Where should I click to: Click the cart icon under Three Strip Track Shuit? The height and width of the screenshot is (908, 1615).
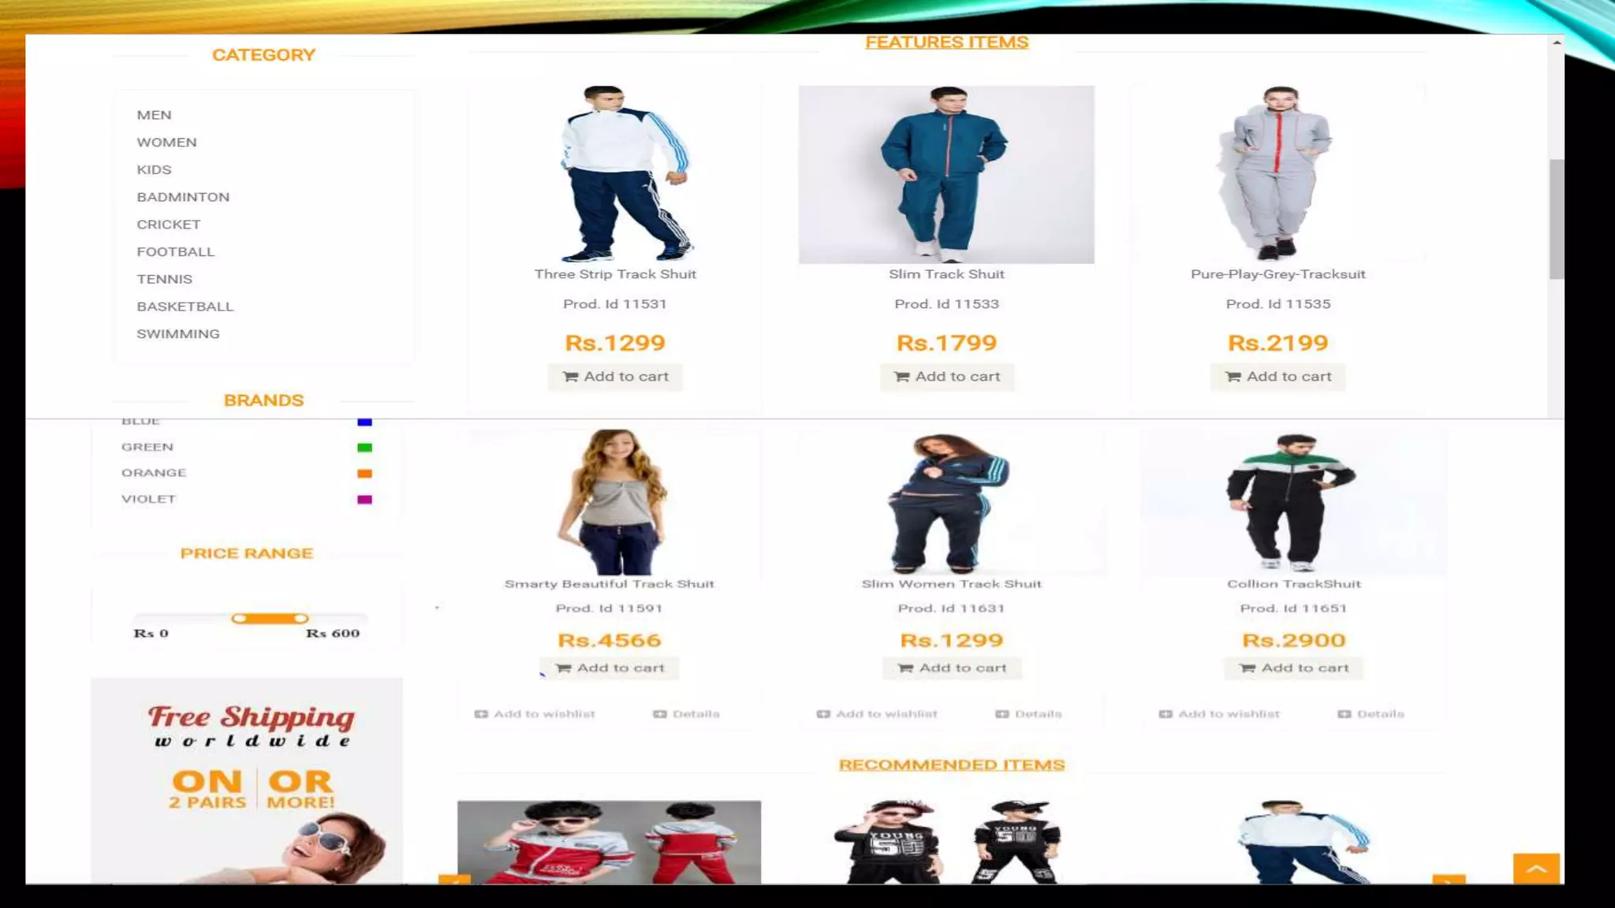(x=570, y=377)
